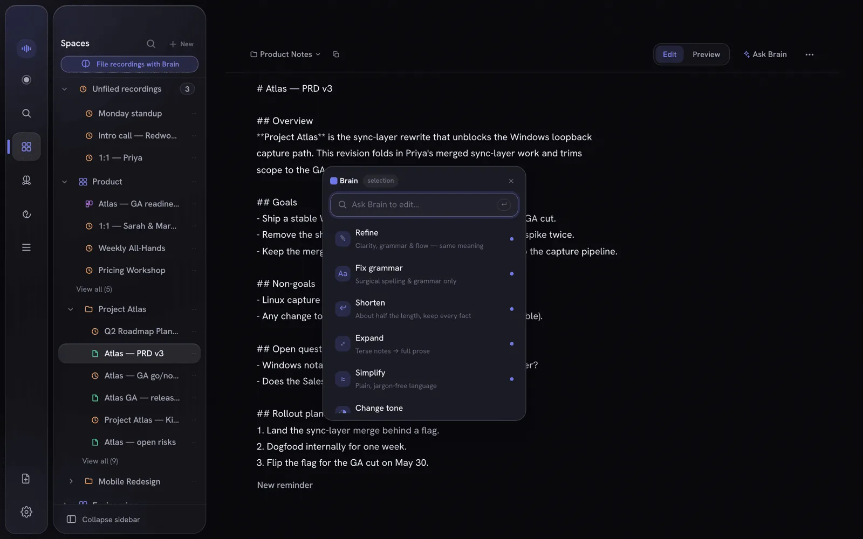
Task: Open the three-line list icon in rail
Action: [x=26, y=247]
